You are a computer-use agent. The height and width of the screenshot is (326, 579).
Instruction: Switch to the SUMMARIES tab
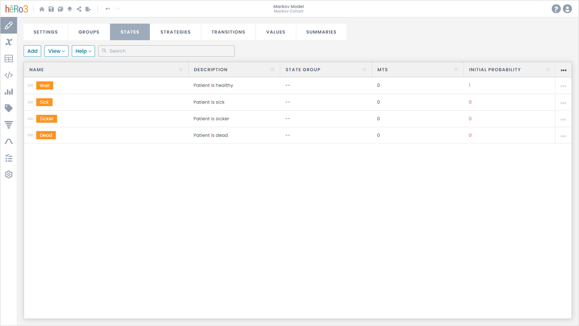321,32
